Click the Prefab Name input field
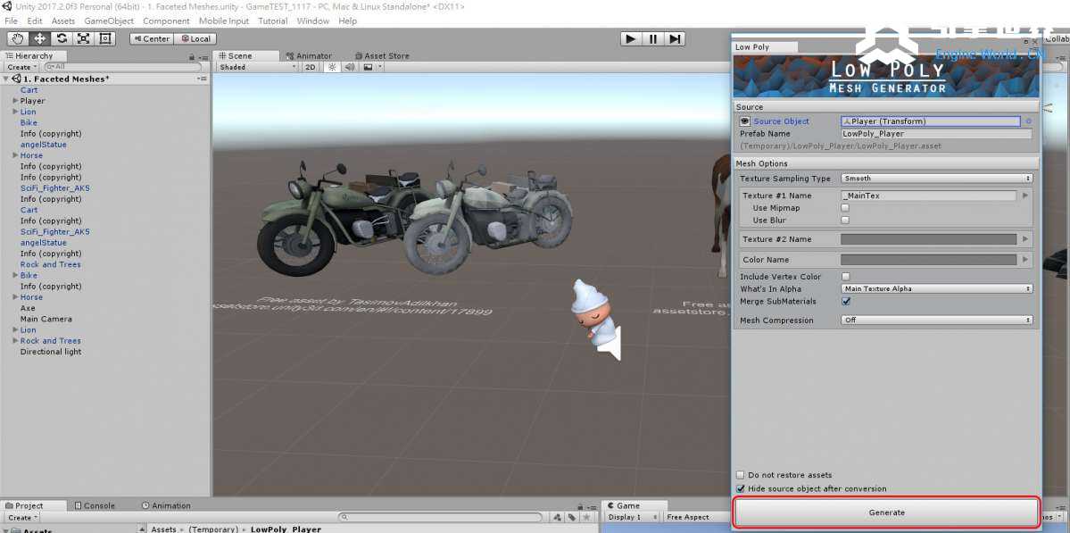This screenshot has width=1070, height=533. pos(937,134)
